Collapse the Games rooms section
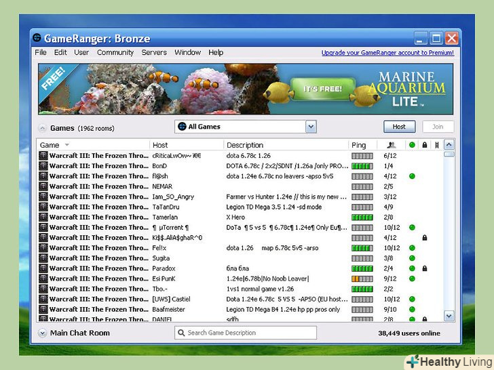The image size is (494, 370). [43, 127]
